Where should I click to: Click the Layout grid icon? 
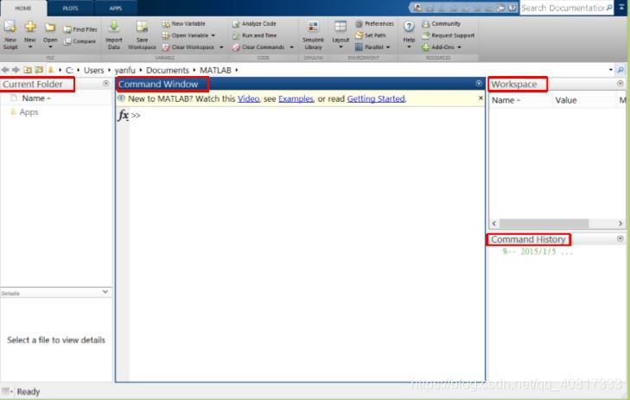point(340,27)
